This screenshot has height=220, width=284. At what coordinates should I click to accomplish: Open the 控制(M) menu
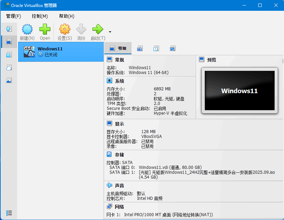click(39, 16)
